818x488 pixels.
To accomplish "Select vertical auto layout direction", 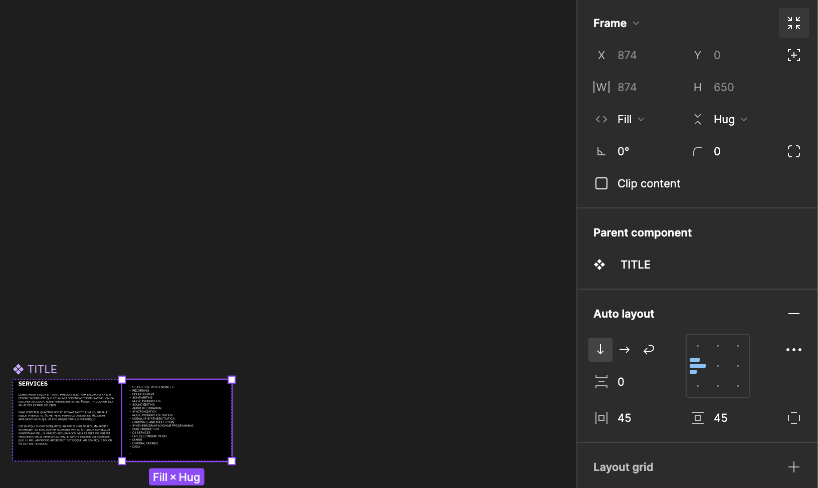I will (x=600, y=350).
